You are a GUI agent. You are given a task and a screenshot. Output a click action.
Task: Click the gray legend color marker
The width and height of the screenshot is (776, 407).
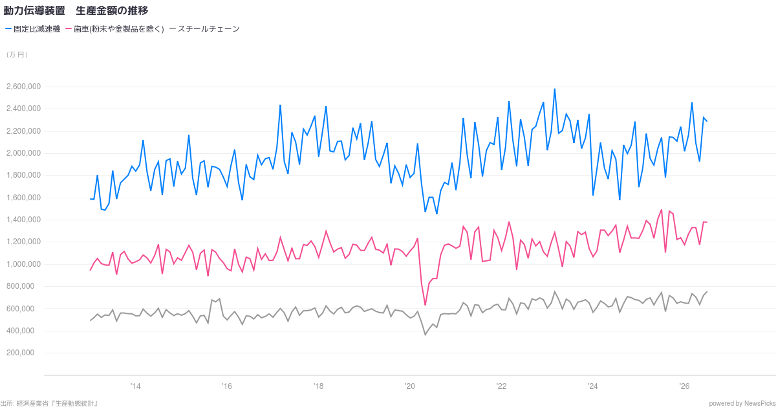(172, 29)
